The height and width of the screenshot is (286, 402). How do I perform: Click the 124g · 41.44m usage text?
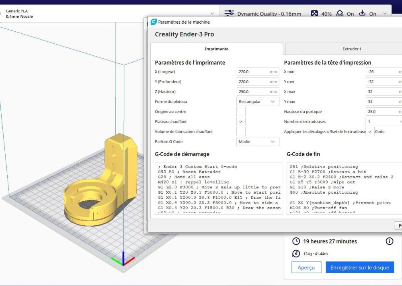coord(315,254)
